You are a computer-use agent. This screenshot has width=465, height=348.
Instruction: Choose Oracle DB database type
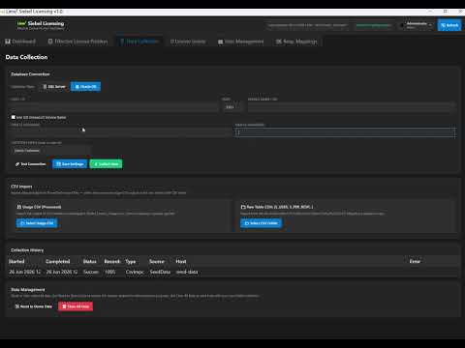click(85, 87)
